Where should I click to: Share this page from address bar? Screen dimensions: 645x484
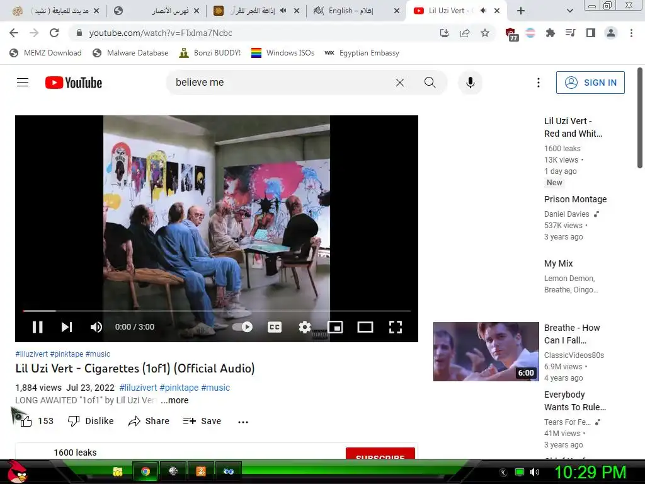click(465, 33)
